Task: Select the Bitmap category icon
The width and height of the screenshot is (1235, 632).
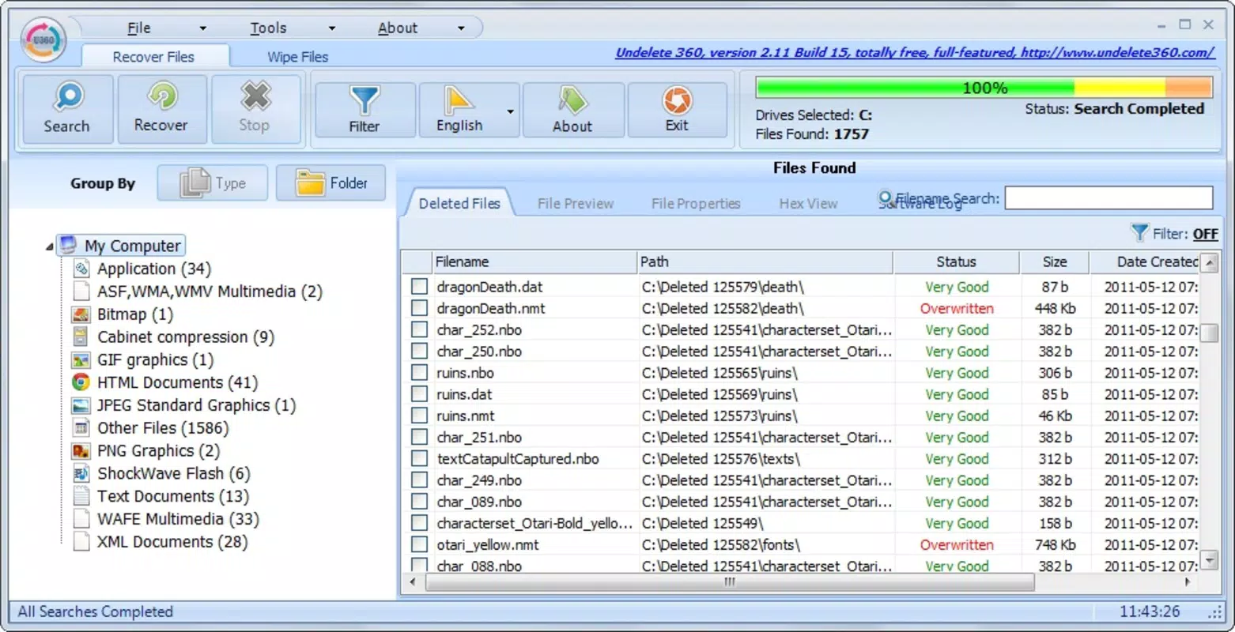Action: pos(81,314)
